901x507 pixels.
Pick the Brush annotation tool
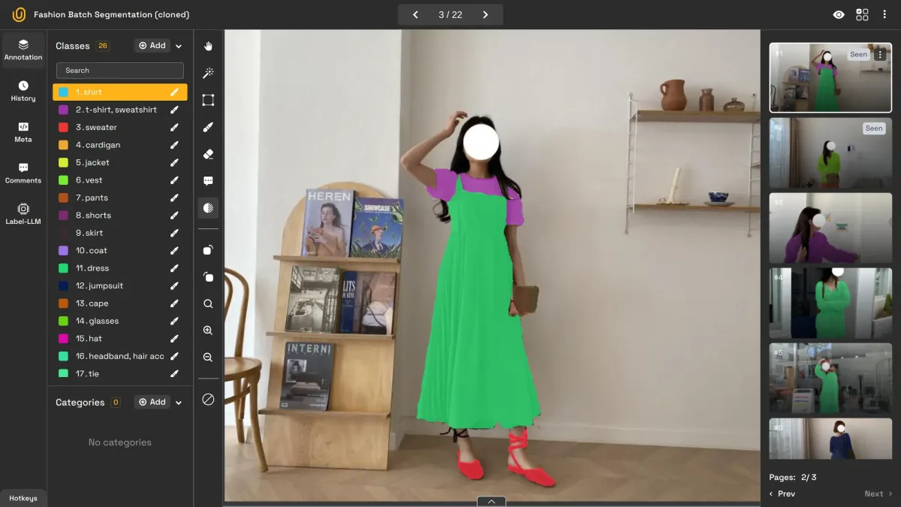tap(208, 126)
